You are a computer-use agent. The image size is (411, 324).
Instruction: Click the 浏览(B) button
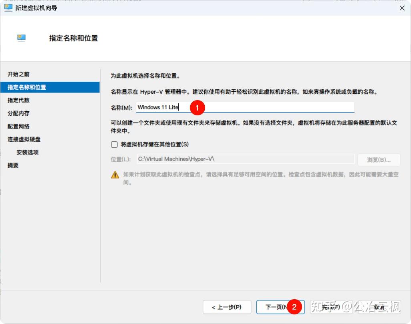[378, 159]
